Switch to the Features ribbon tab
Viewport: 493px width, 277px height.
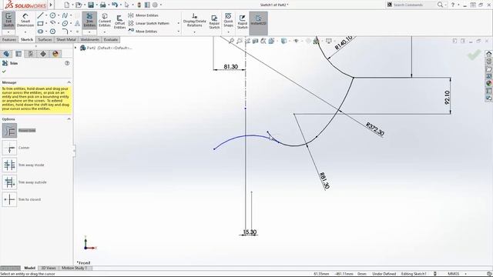pos(9,39)
